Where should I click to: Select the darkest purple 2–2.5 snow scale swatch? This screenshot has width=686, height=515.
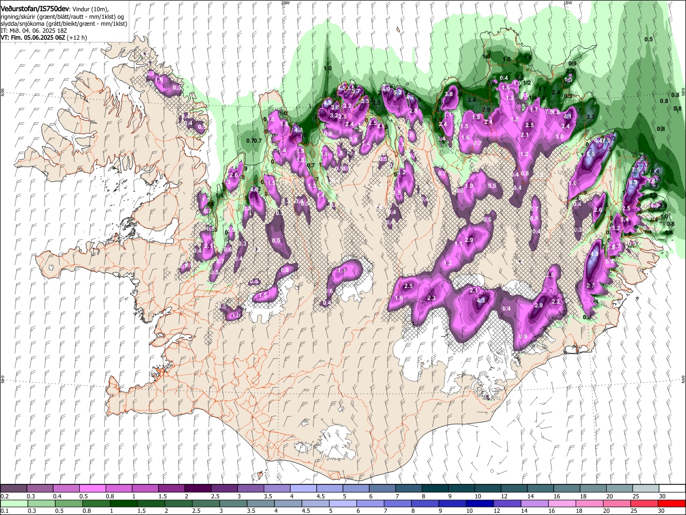(198, 489)
